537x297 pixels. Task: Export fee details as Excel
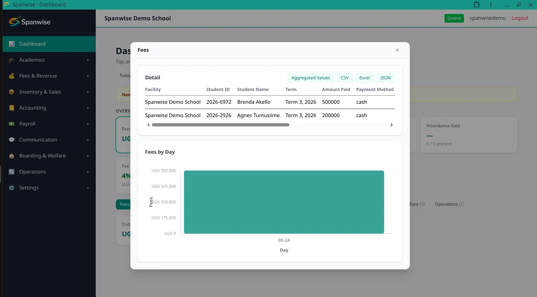point(364,78)
